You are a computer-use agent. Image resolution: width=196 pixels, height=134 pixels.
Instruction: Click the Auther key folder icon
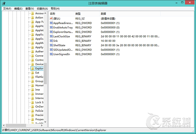[x=32, y=51]
